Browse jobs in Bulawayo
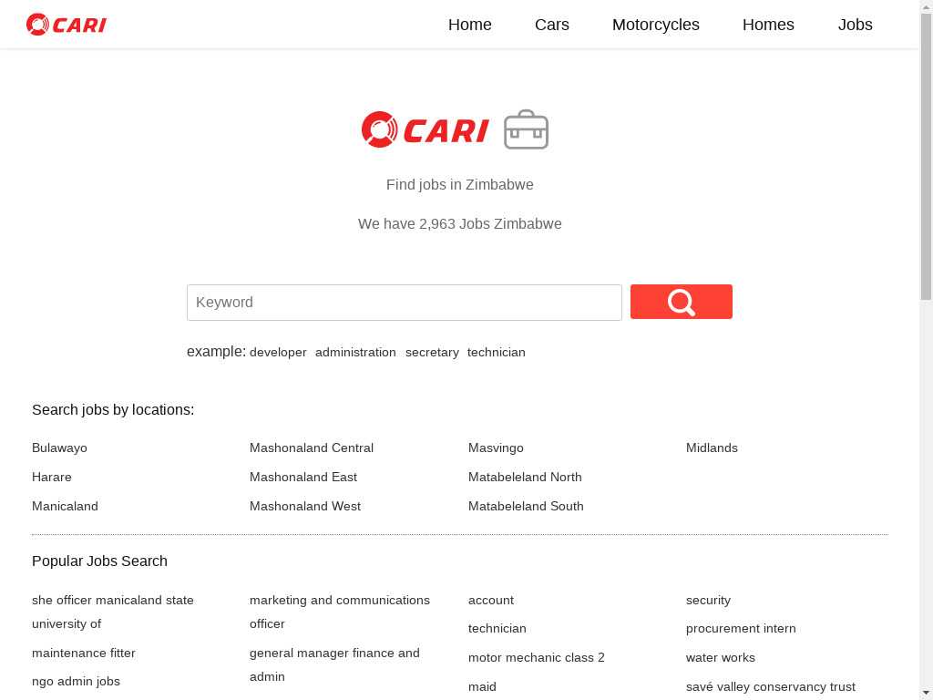The width and height of the screenshot is (933, 700). tap(59, 448)
